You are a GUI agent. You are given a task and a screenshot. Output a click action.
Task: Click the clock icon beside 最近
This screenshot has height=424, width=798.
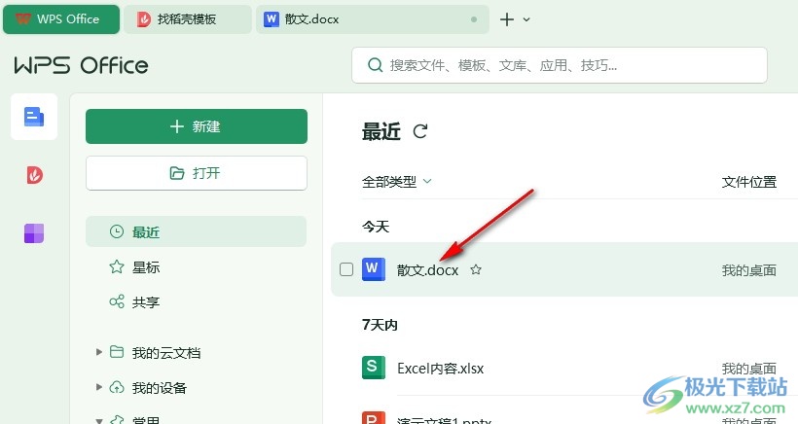117,231
